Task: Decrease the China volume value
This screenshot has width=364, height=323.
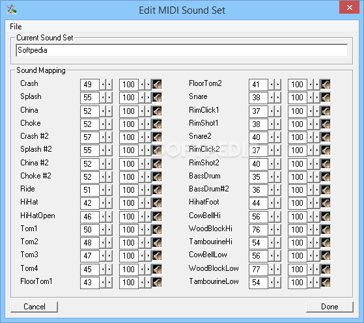Action: [142, 111]
